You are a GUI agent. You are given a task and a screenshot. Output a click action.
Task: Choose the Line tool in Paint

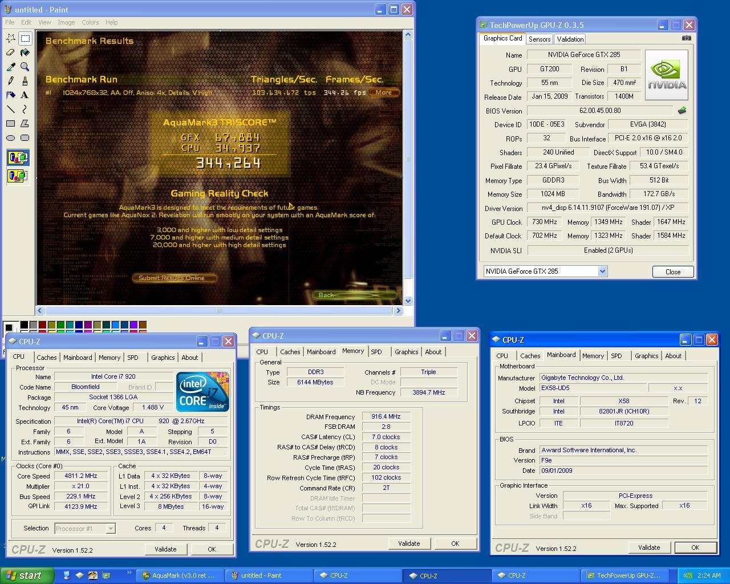click(11, 109)
